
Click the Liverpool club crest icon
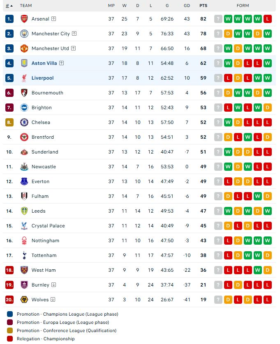click(x=24, y=78)
